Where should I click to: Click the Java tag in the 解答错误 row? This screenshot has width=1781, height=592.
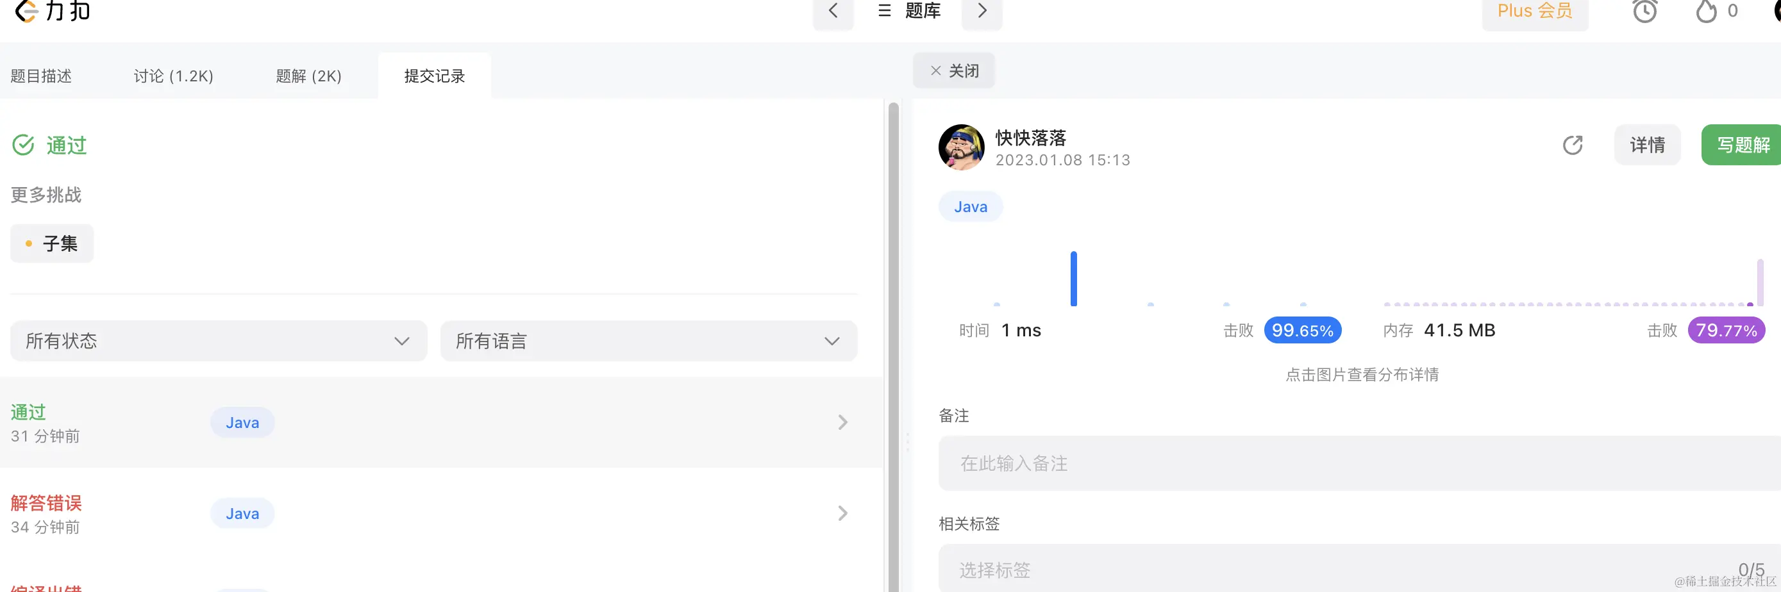click(x=243, y=513)
